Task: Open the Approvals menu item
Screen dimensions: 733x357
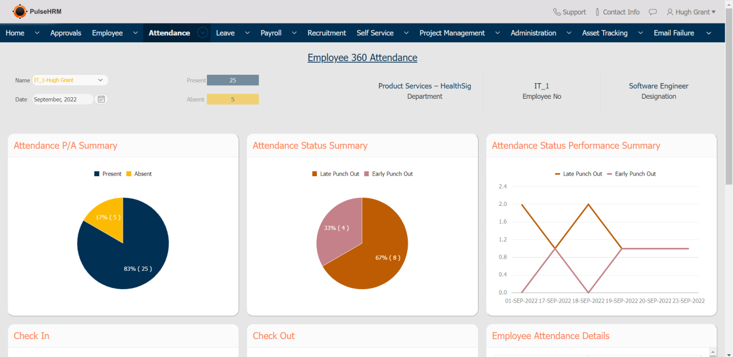Action: pos(65,33)
